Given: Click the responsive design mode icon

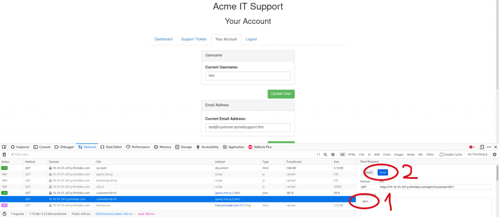Looking at the screenshot, I should click(x=481, y=146).
